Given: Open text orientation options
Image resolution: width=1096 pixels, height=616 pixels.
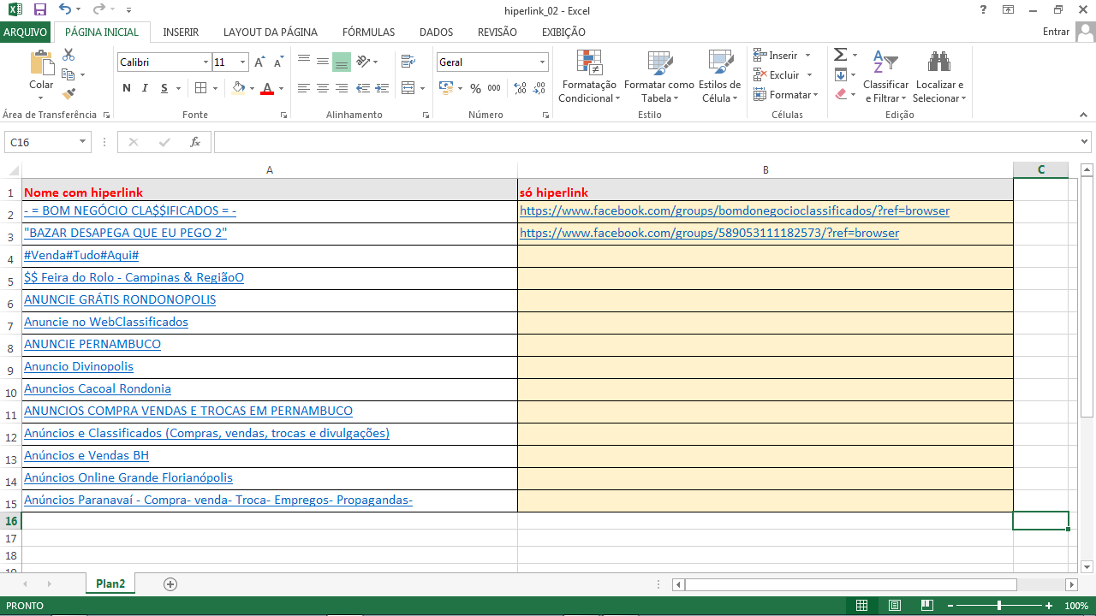Looking at the screenshot, I should [x=364, y=62].
